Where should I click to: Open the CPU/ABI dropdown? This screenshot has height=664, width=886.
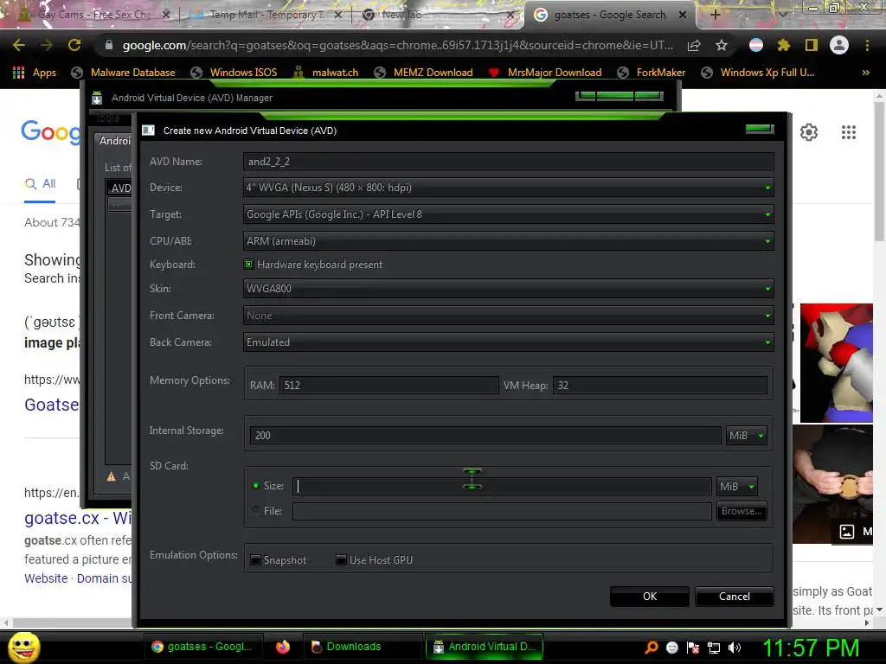pyautogui.click(x=508, y=241)
